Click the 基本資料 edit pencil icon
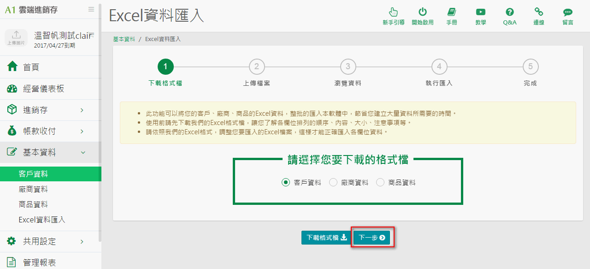 click(12, 152)
